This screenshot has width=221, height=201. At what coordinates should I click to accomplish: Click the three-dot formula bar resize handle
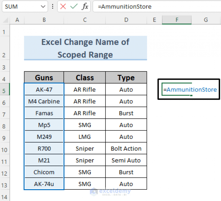(x=52, y=7)
